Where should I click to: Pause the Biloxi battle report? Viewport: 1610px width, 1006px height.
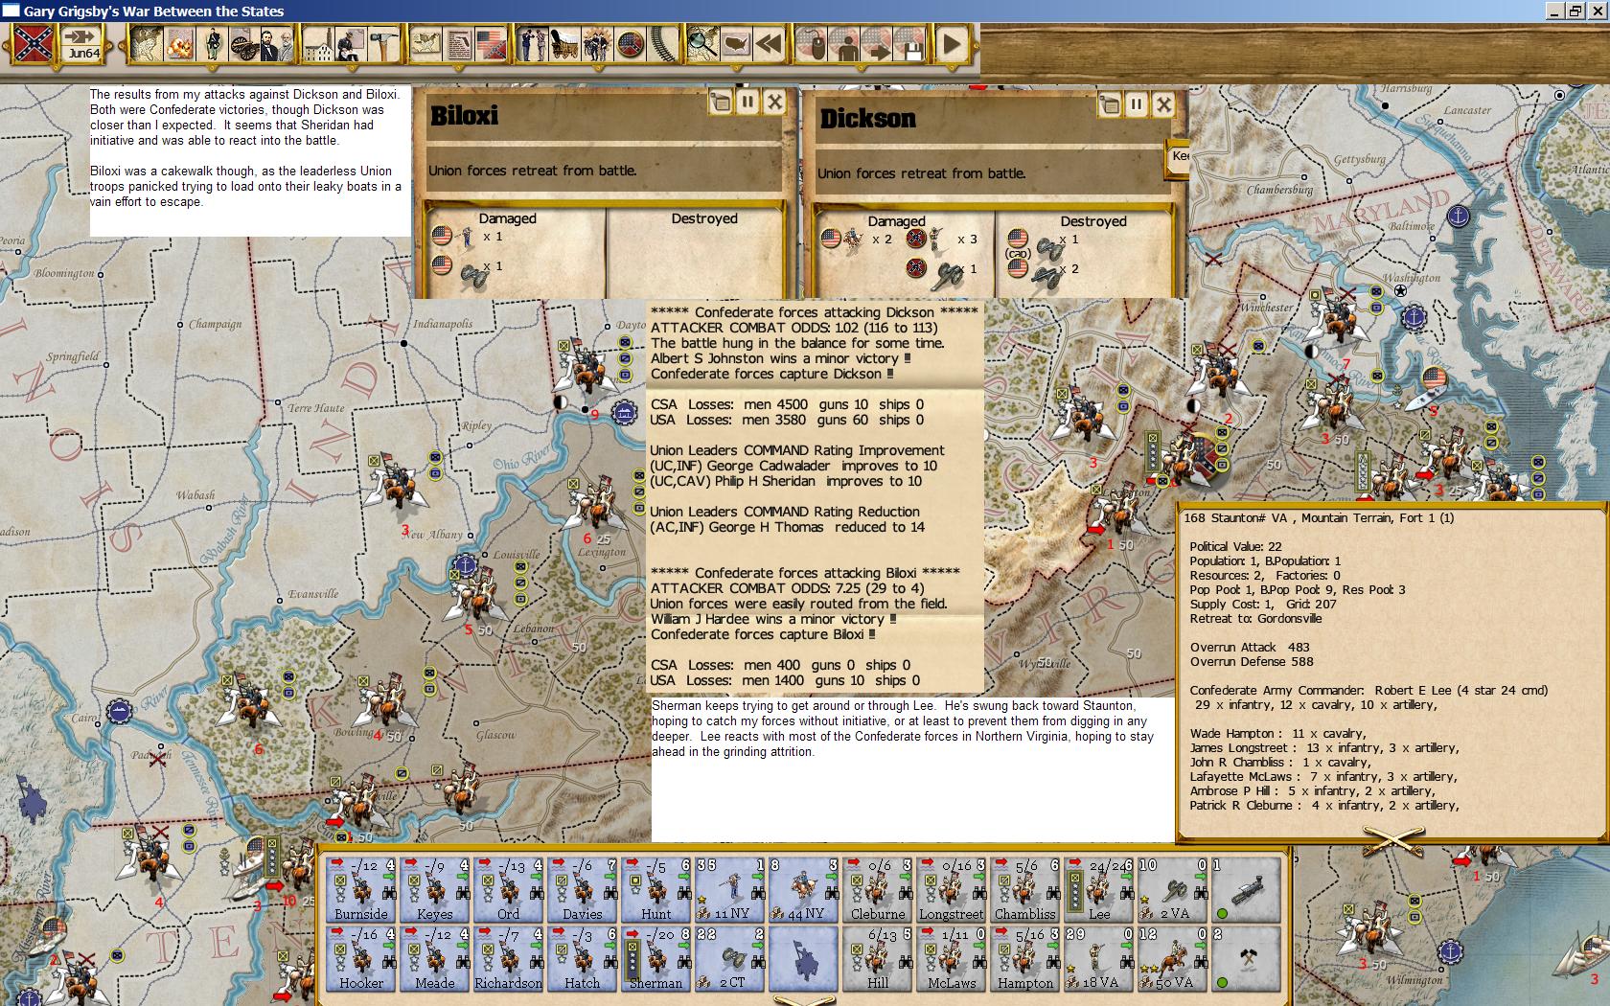747,102
